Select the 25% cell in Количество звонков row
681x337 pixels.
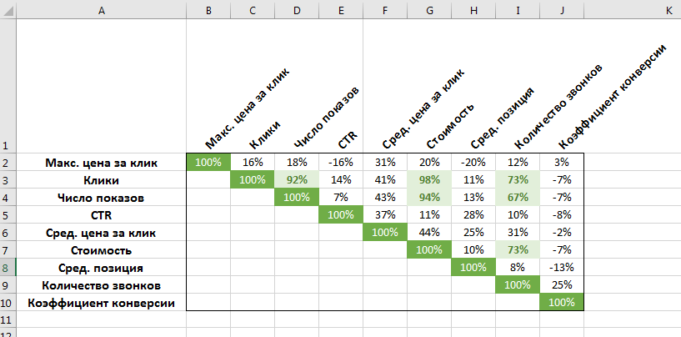562,284
